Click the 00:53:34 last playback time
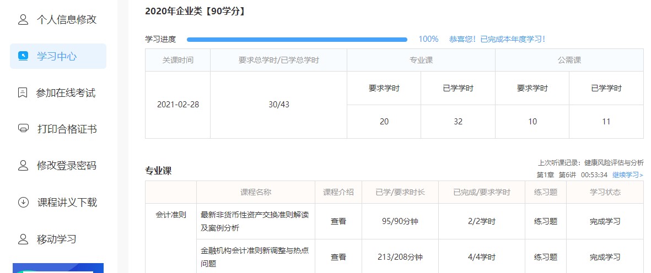Image resolution: width=651 pixels, height=273 pixels. point(594,175)
